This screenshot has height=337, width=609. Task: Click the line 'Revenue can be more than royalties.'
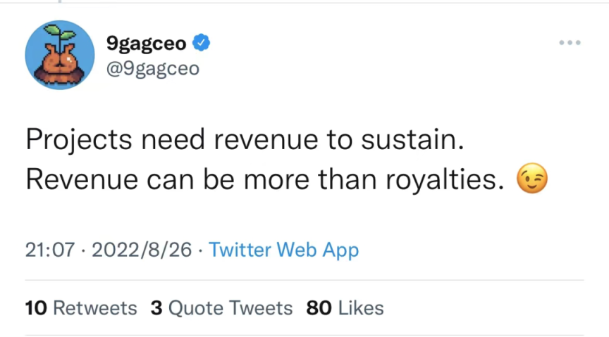(265, 179)
